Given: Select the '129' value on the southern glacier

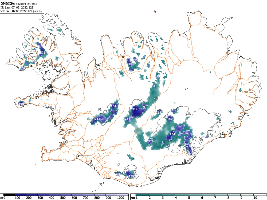Looking at the screenshot, I should pos(131,176).
